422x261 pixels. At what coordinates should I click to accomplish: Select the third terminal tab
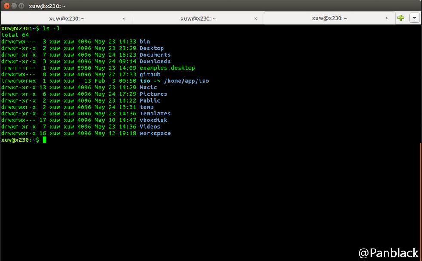point(329,18)
